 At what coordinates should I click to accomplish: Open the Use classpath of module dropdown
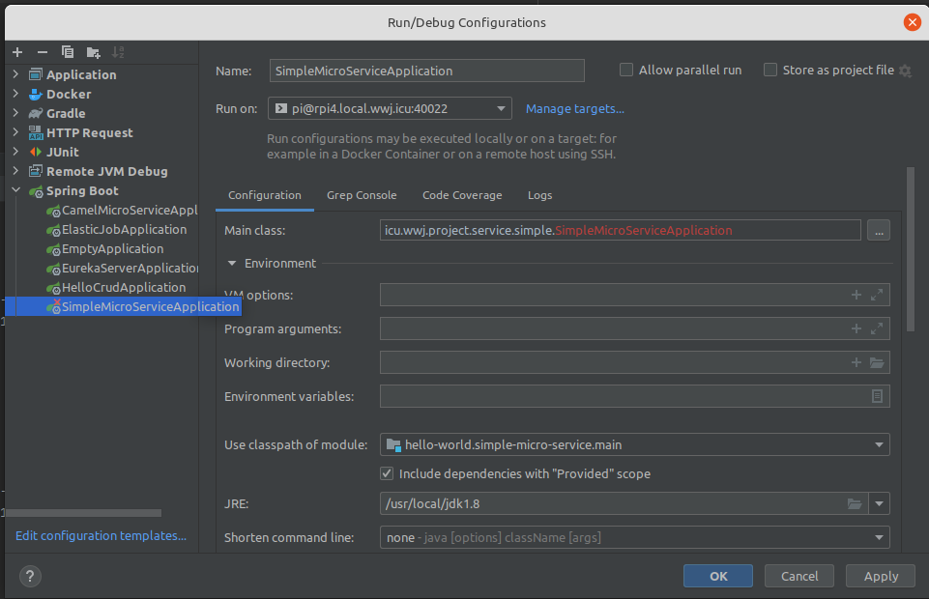click(880, 444)
